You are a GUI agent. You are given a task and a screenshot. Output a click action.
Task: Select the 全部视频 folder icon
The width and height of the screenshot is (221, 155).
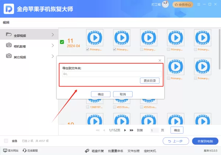[x=9, y=34]
